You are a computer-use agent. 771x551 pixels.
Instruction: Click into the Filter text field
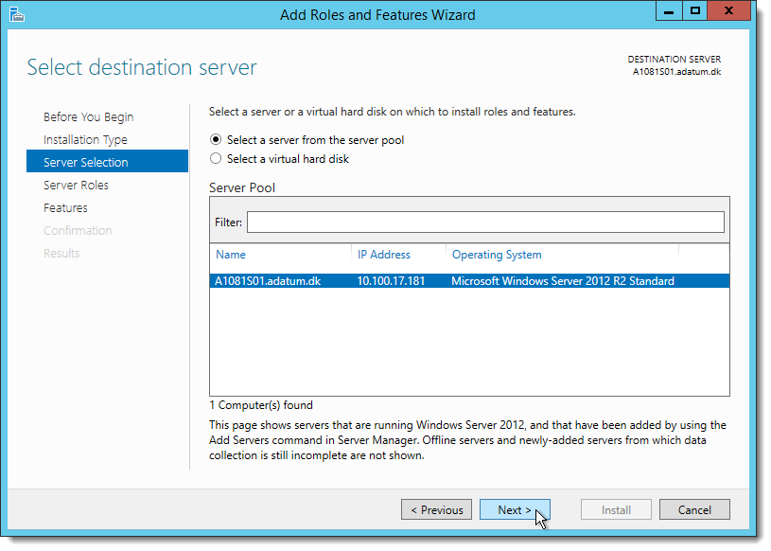pos(485,222)
